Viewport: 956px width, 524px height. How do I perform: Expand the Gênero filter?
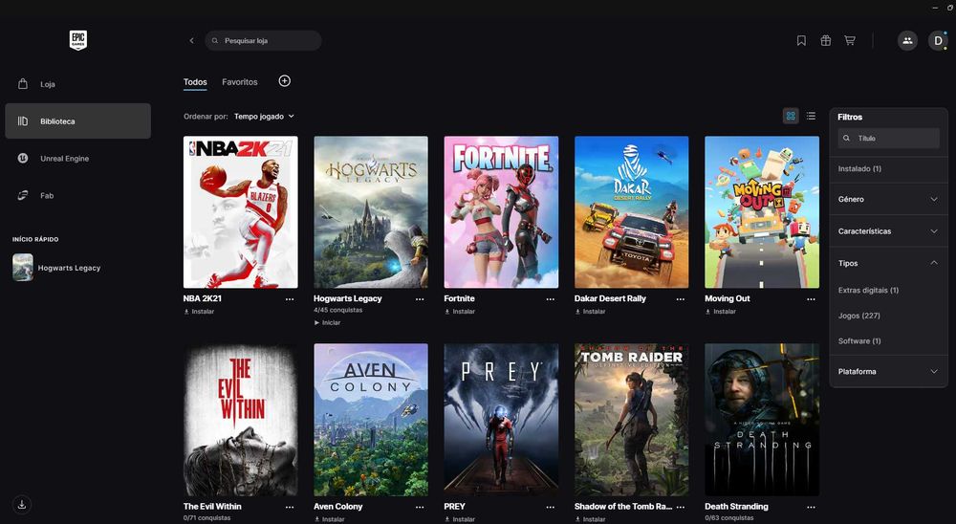pos(888,199)
